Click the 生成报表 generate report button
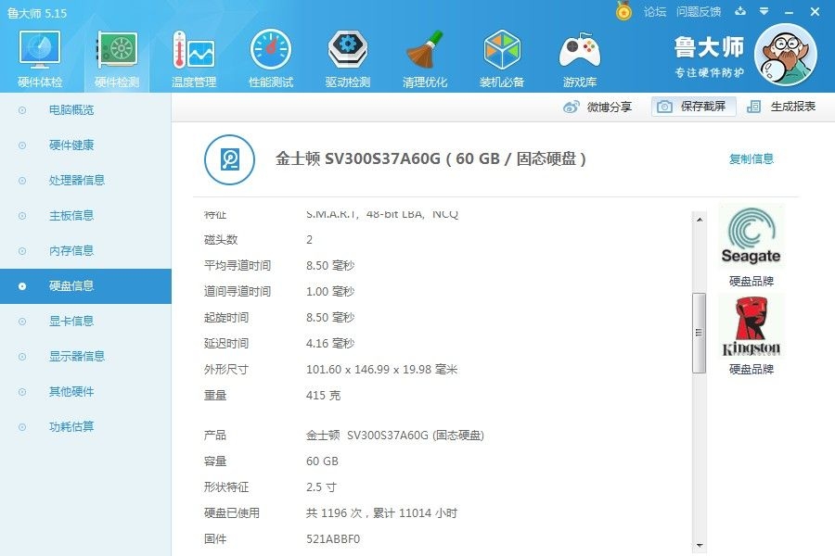The height and width of the screenshot is (556, 835). tap(782, 107)
